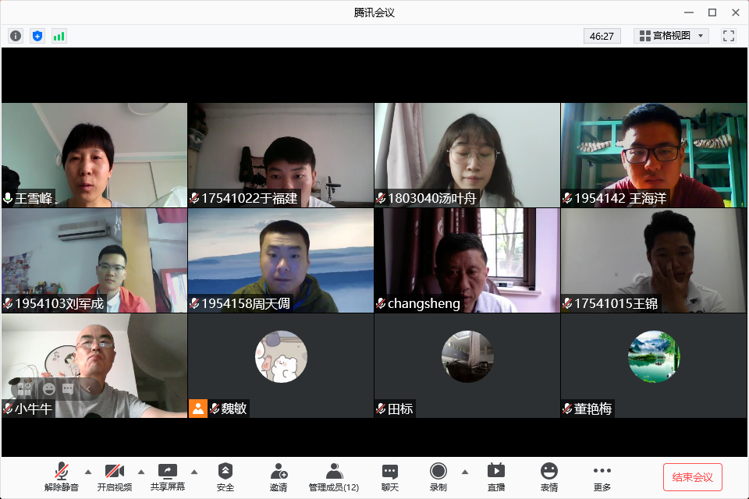The height and width of the screenshot is (499, 749).
Task: Start 直播 live streaming
Action: click(496, 476)
